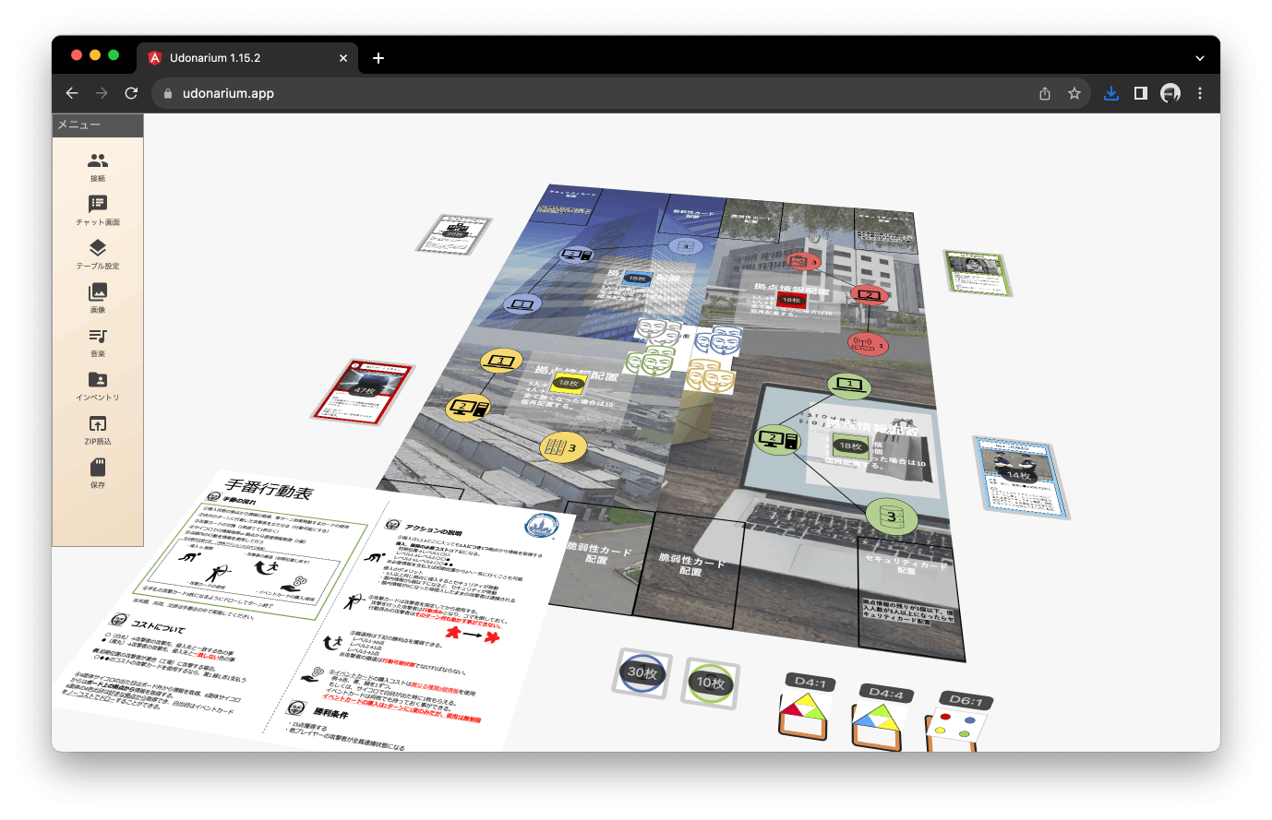Toggle the browser side panel

tap(1141, 93)
